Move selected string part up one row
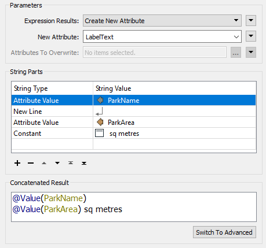Viewport: 266px width, 248px height. coord(44,163)
